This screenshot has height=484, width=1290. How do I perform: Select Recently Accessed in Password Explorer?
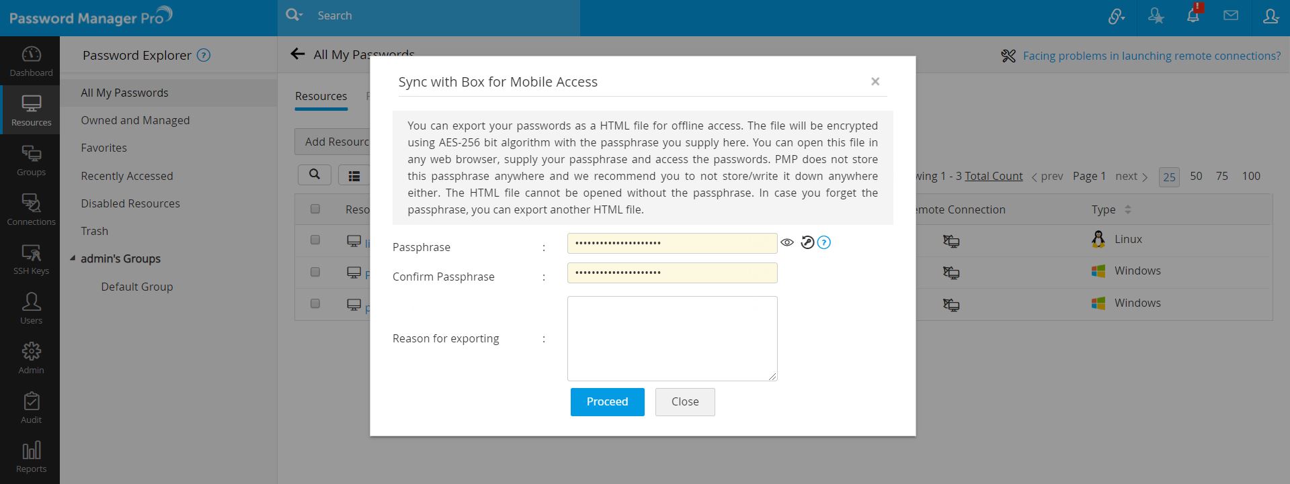coord(127,176)
